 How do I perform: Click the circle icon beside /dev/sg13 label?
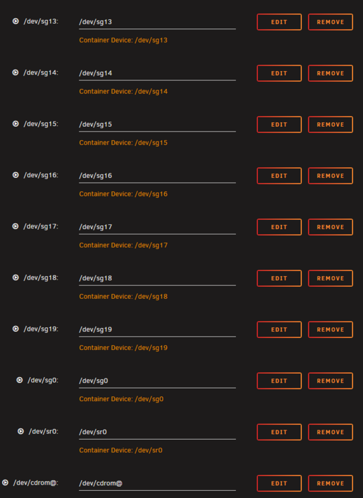[15, 21]
